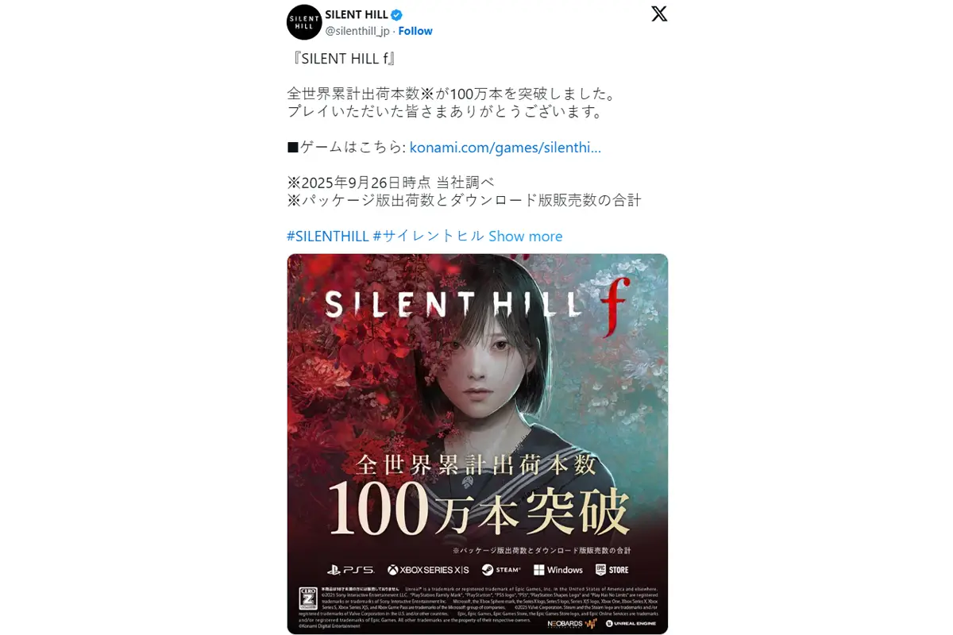Click the blue verified badge next to SILENT HILL
Image resolution: width=953 pixels, height=635 pixels.
point(396,14)
